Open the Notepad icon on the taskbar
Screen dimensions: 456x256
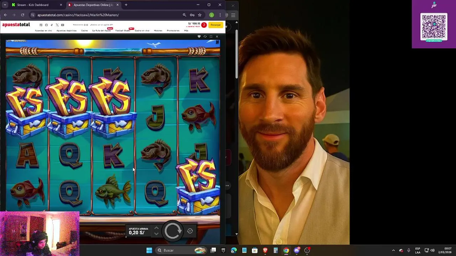[x=244, y=250]
